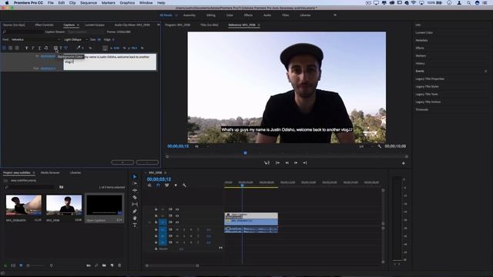Toggle targeting of the highlighted video track
The height and width of the screenshot is (277, 493).
[x=163, y=222]
